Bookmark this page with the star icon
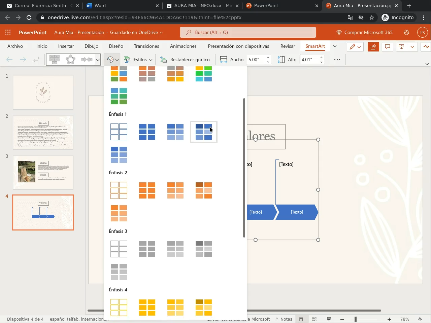Viewport: 431px width, 323px height. pos(372,17)
